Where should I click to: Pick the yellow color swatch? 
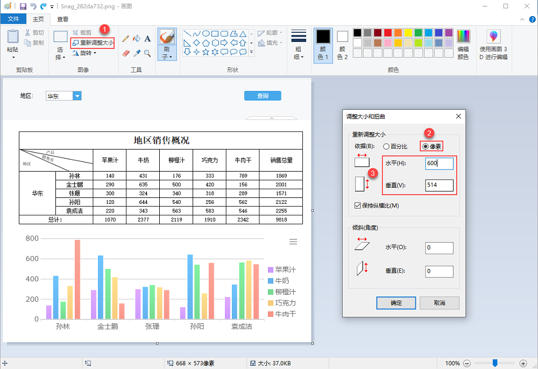408,33
